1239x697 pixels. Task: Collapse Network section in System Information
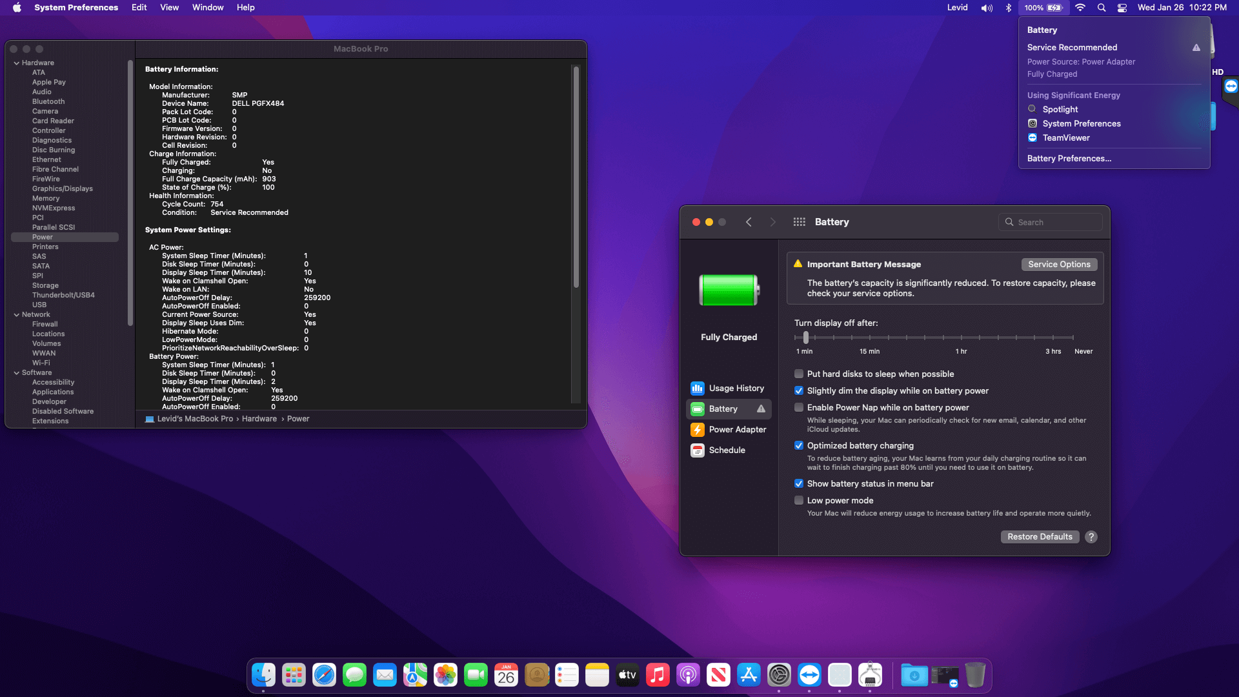click(16, 314)
